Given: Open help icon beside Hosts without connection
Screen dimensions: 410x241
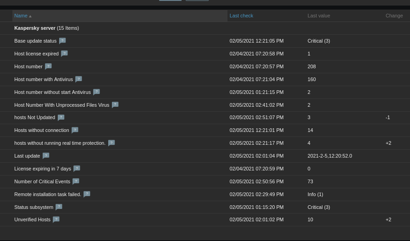Looking at the screenshot, I should (75, 130).
